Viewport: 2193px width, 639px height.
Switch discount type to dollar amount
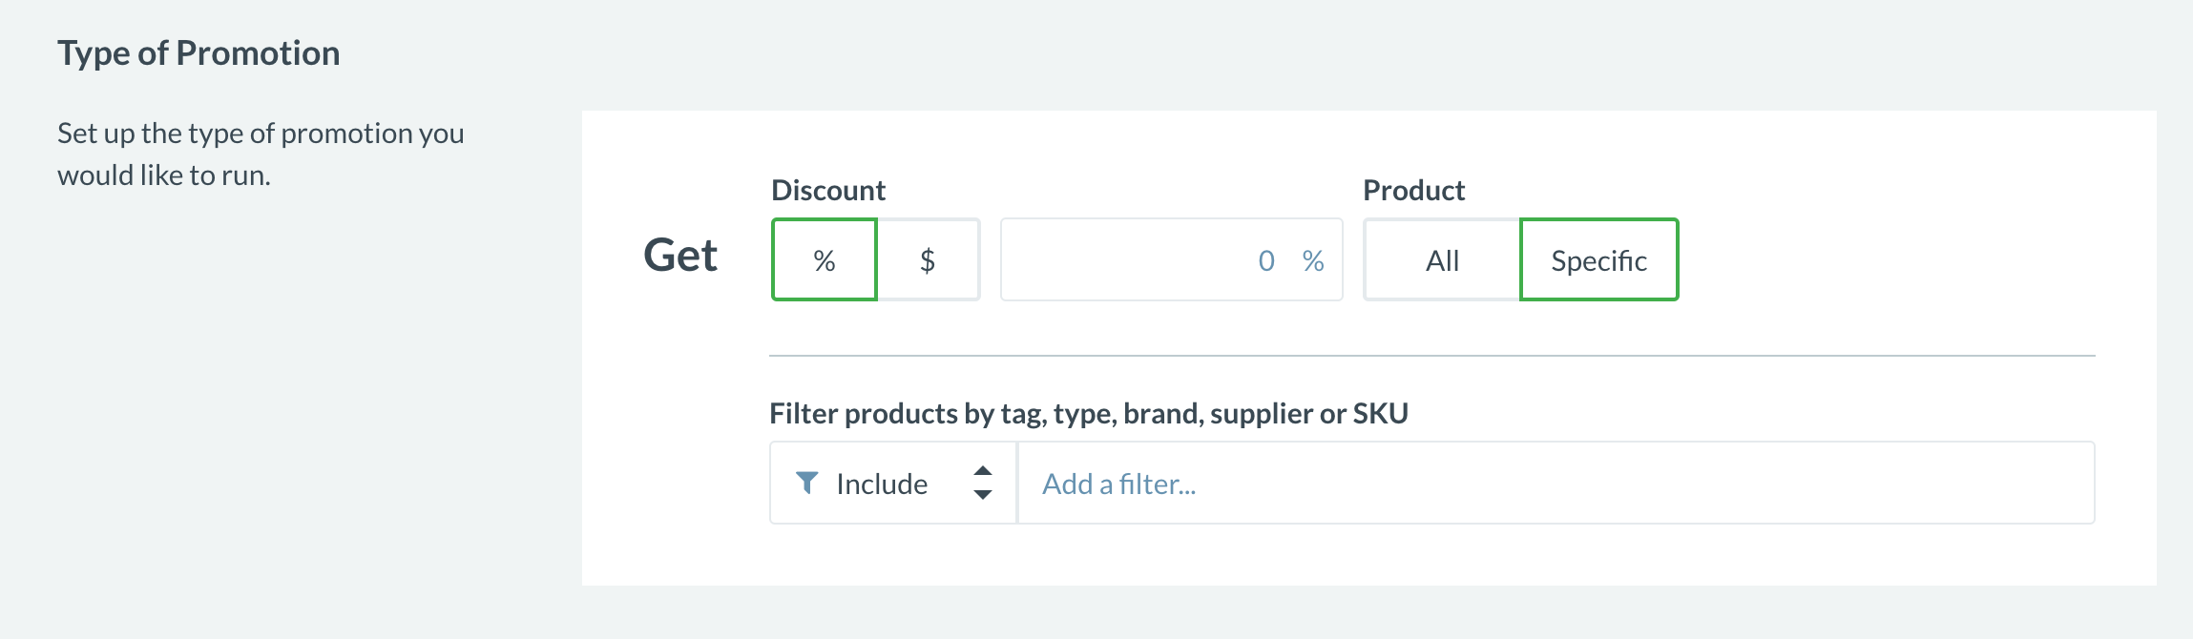coord(928,260)
